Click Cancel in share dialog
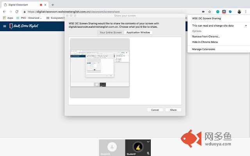 pyautogui.click(x=155, y=110)
